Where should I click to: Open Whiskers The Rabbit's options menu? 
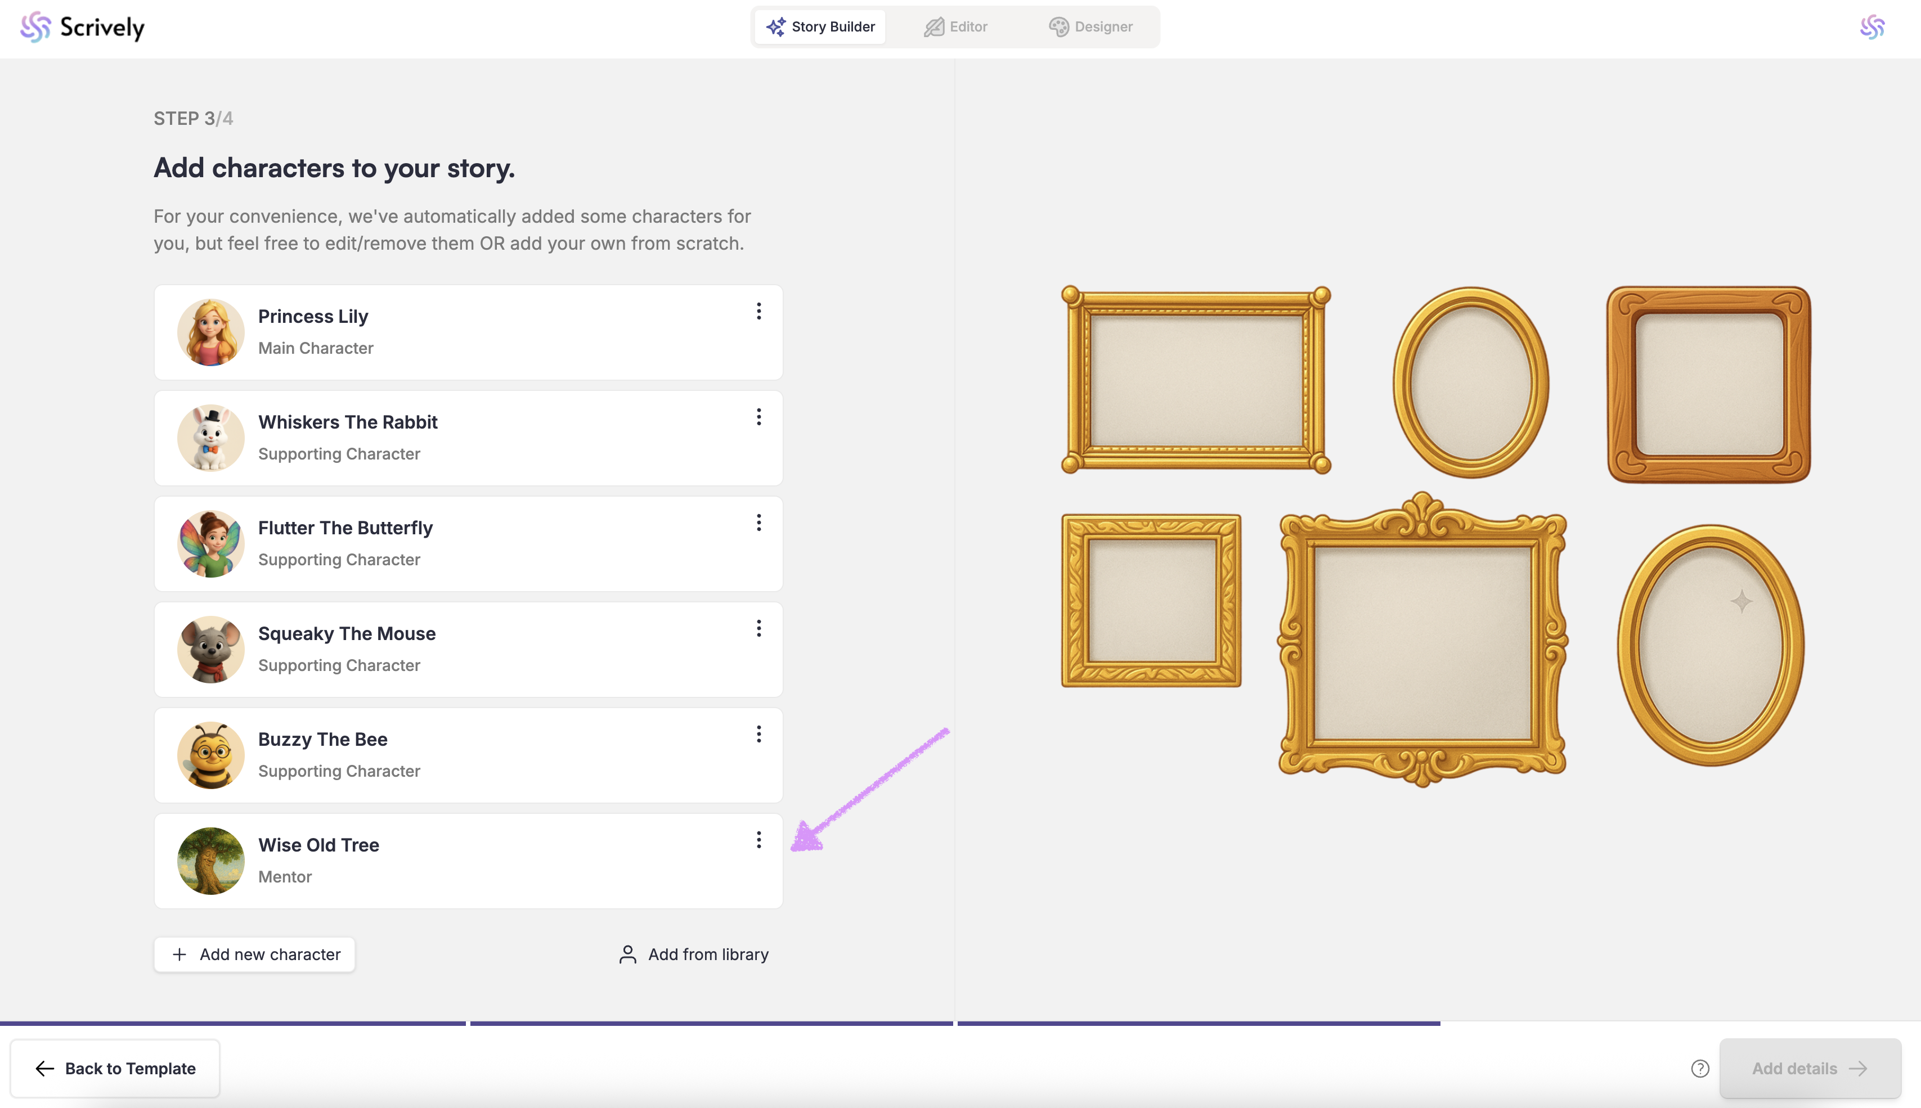(758, 417)
